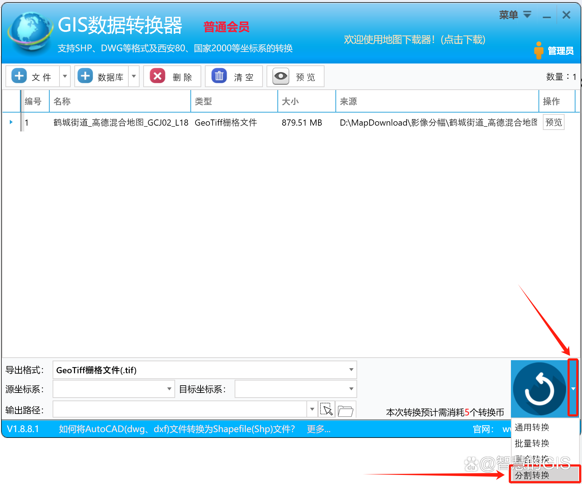The height and width of the screenshot is (484, 582).
Task: Click the 管理员 user icon
Action: (x=539, y=50)
